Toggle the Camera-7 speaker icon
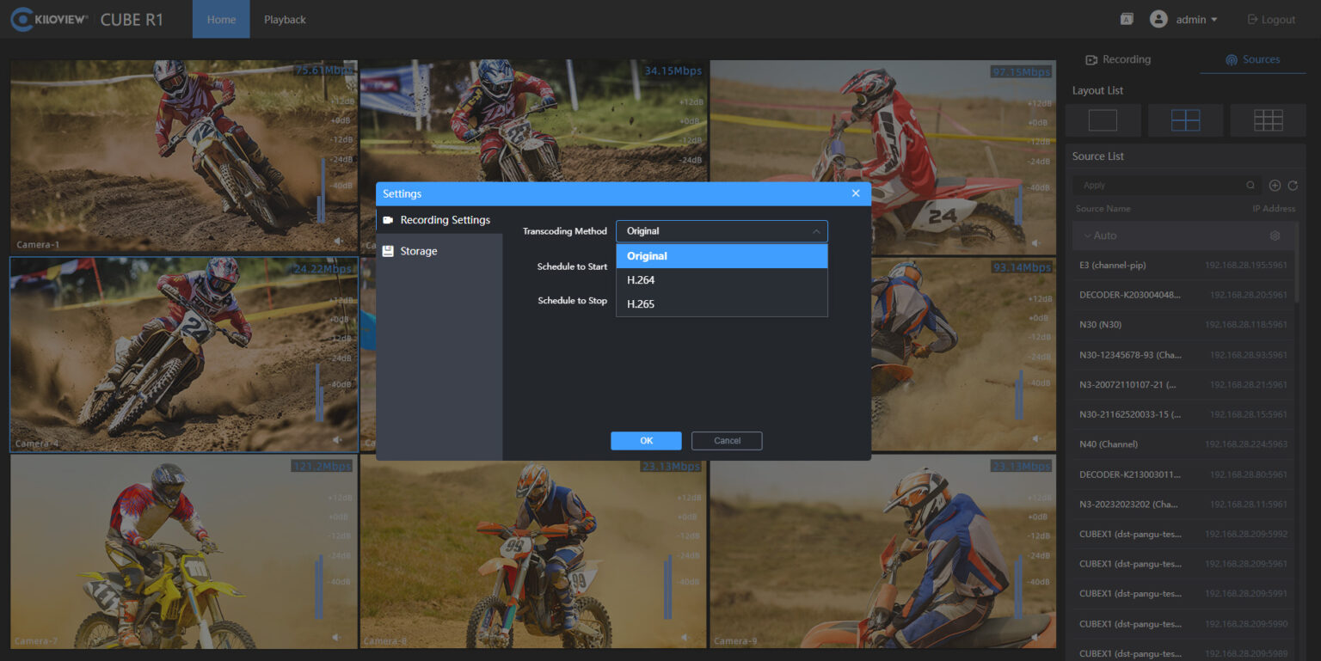Screen dimensions: 1321x661 tap(338, 637)
